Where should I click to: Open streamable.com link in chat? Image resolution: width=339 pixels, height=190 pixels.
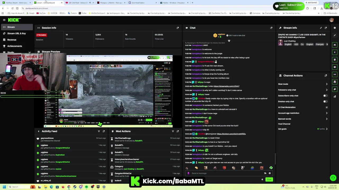pos(226,86)
